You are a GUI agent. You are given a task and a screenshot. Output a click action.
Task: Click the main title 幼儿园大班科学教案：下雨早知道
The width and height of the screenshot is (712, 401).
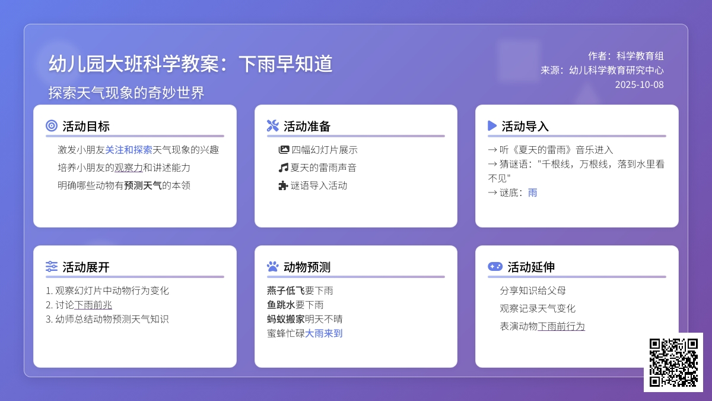(190, 64)
